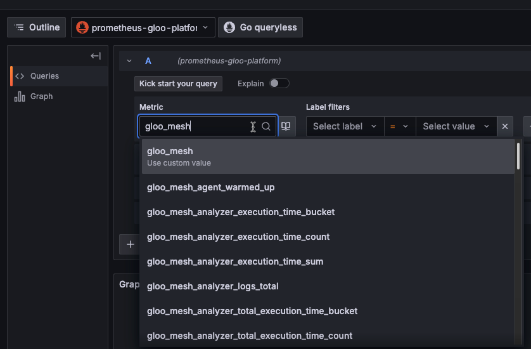Click Kick start your query

tap(178, 84)
